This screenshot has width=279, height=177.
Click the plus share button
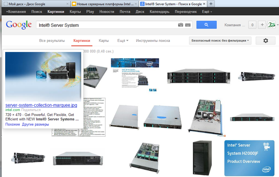[262, 25]
